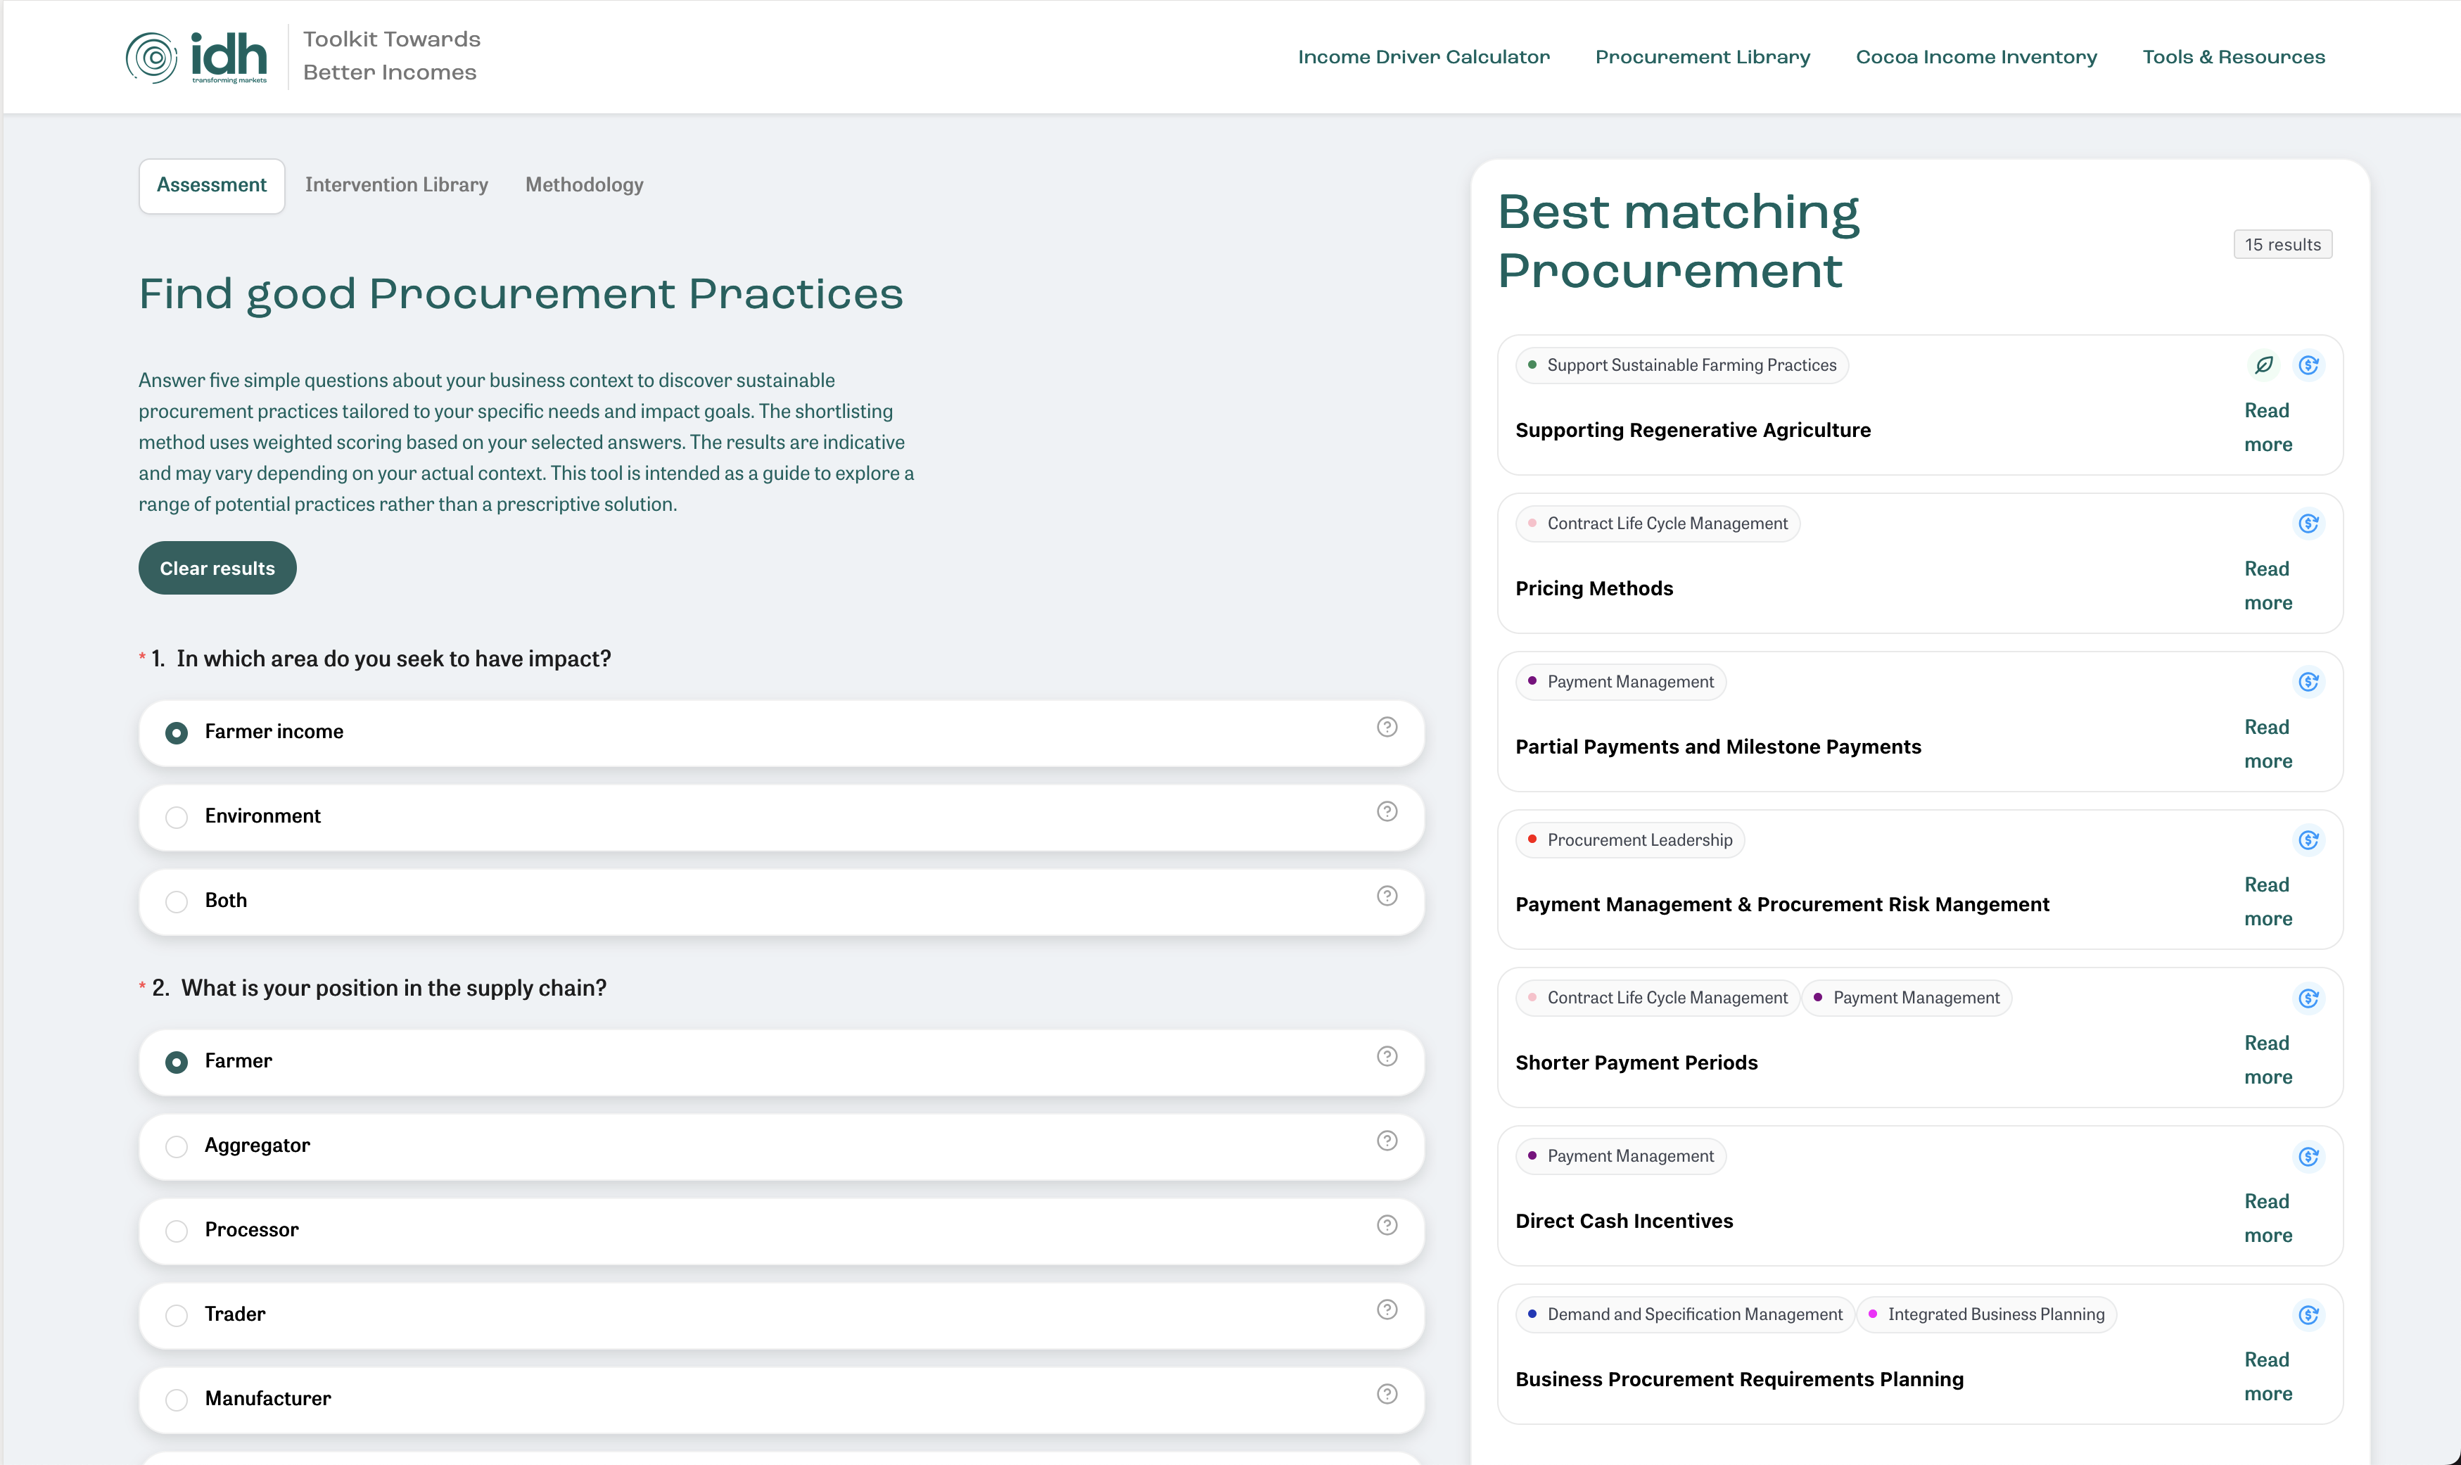Choose Aggregator supply chain position
The image size is (2461, 1465).
point(177,1146)
